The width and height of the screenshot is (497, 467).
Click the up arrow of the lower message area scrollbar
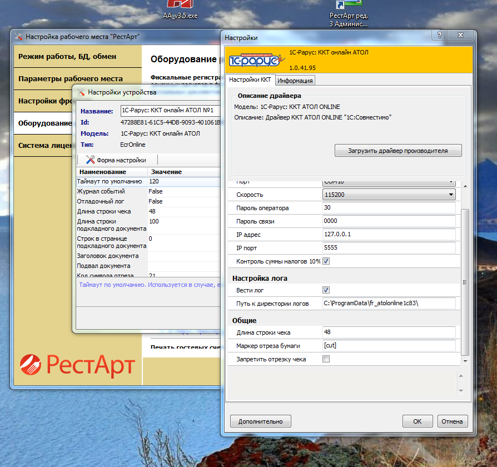click(461, 376)
